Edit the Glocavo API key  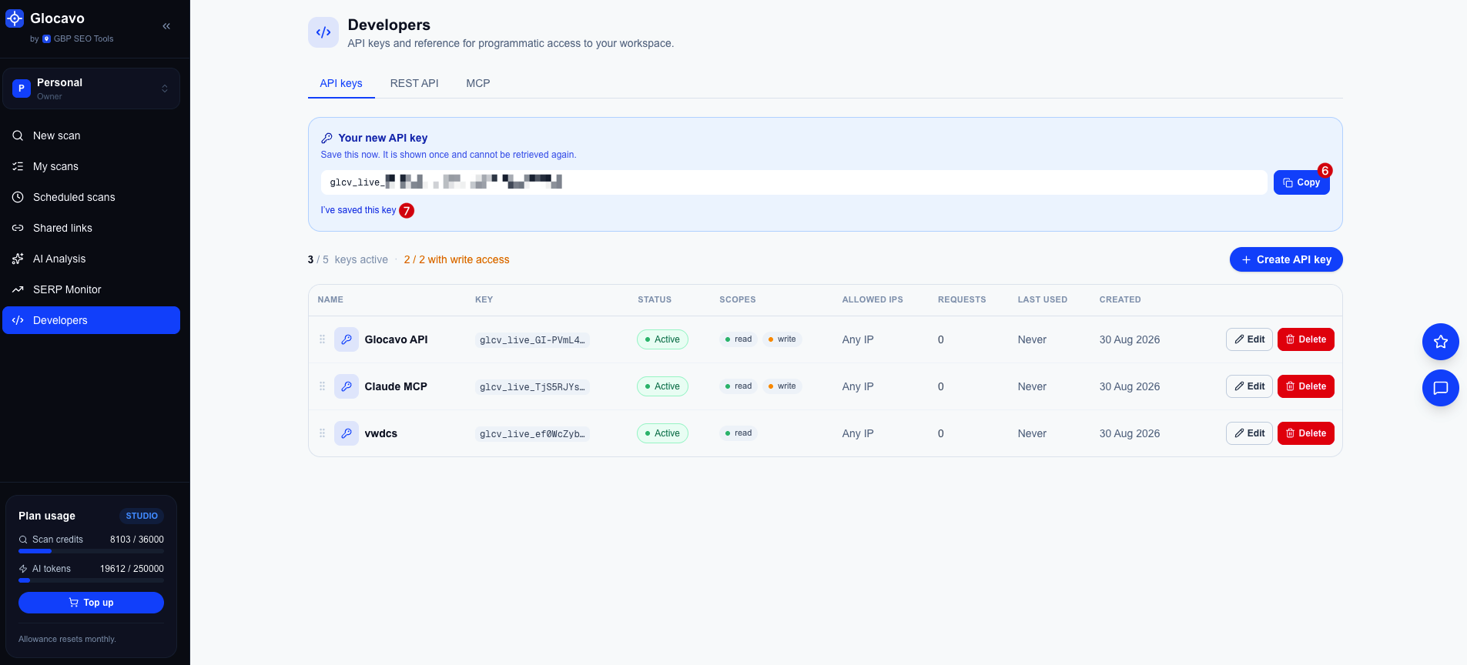[x=1249, y=339]
